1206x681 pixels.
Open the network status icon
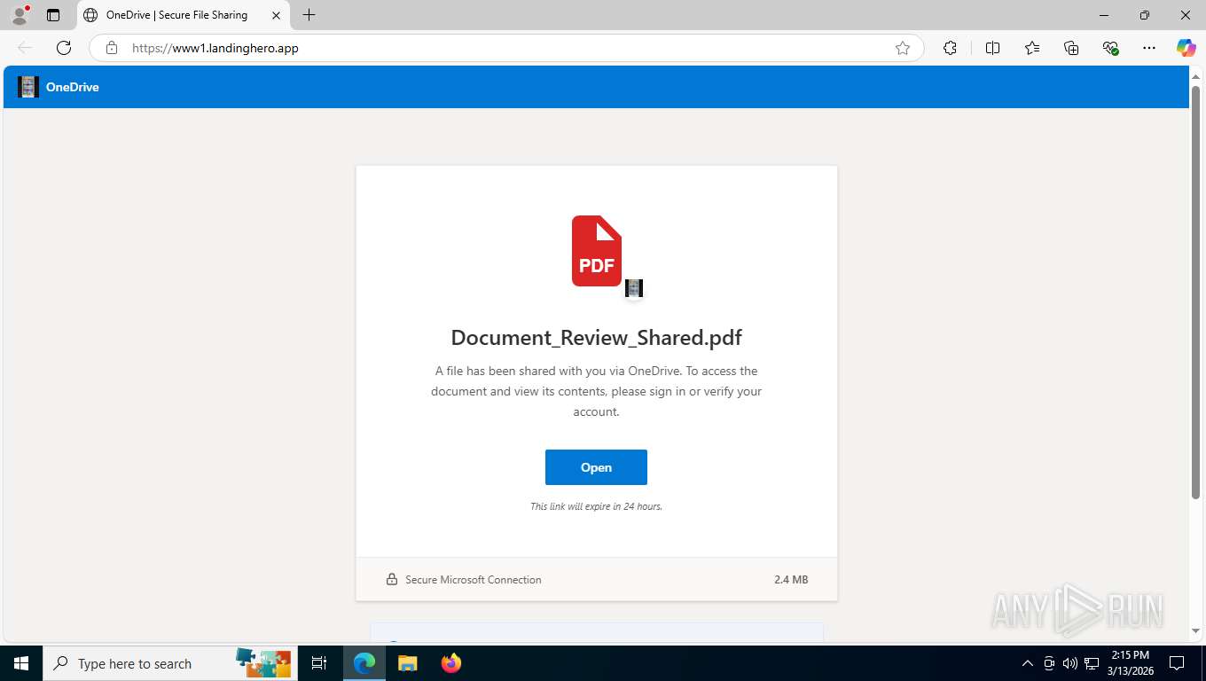[x=1092, y=663]
